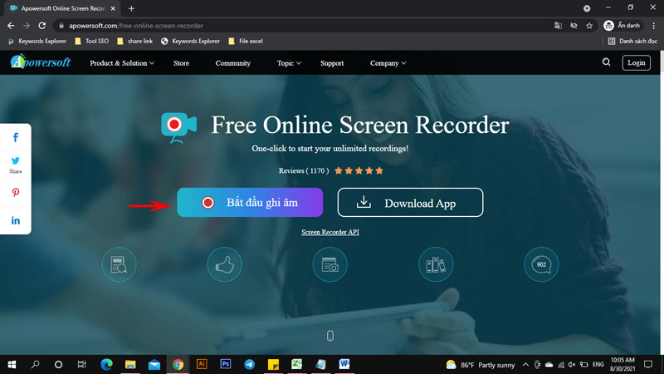Share via LinkedIn sidebar icon
The width and height of the screenshot is (664, 374).
(16, 220)
